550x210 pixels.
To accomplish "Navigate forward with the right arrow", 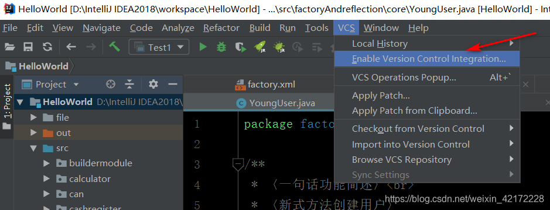I will pyautogui.click(x=91, y=47).
